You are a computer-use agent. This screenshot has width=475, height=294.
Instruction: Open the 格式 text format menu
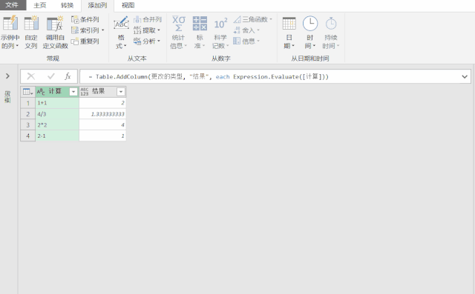coord(121,33)
